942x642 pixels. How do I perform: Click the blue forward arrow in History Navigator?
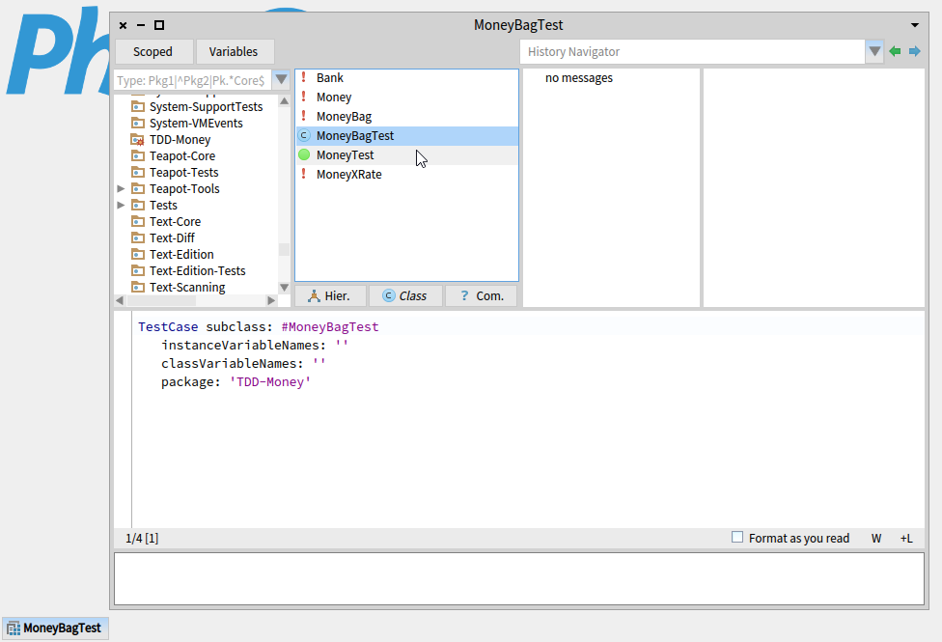[914, 52]
